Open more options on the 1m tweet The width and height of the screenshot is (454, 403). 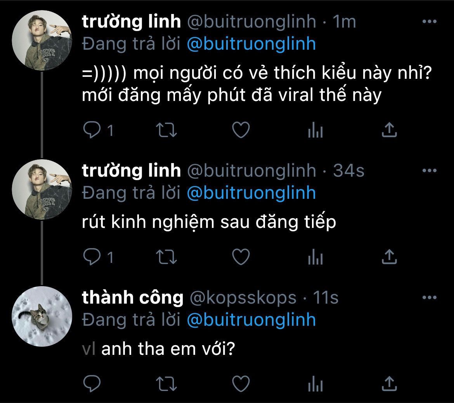point(429,22)
